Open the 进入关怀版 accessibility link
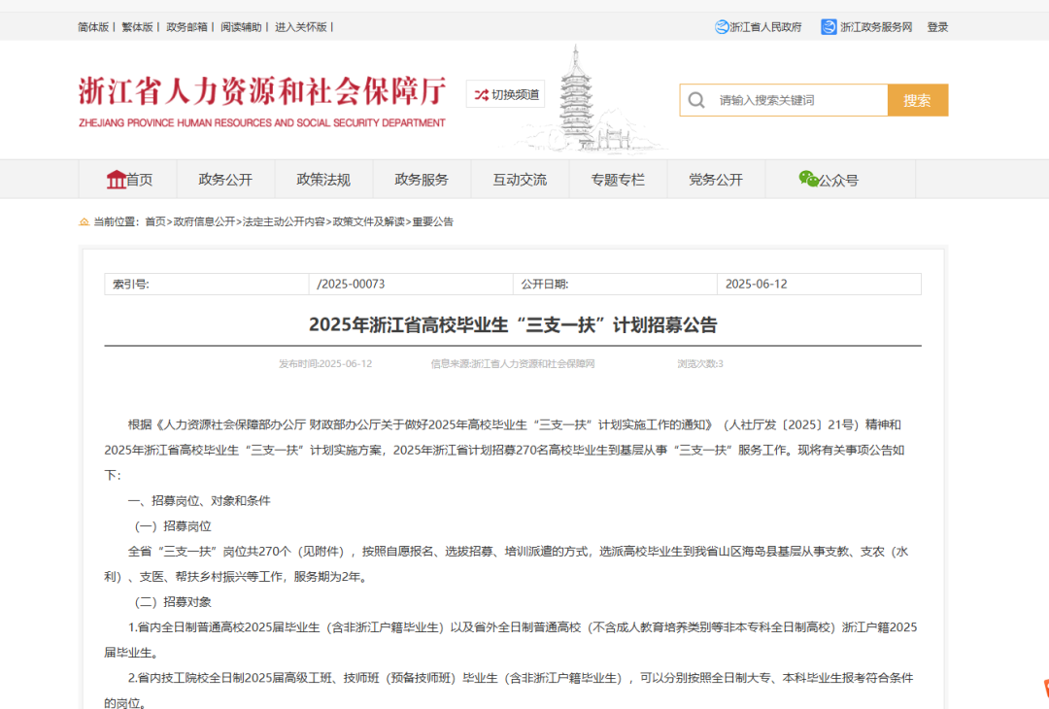 (301, 27)
